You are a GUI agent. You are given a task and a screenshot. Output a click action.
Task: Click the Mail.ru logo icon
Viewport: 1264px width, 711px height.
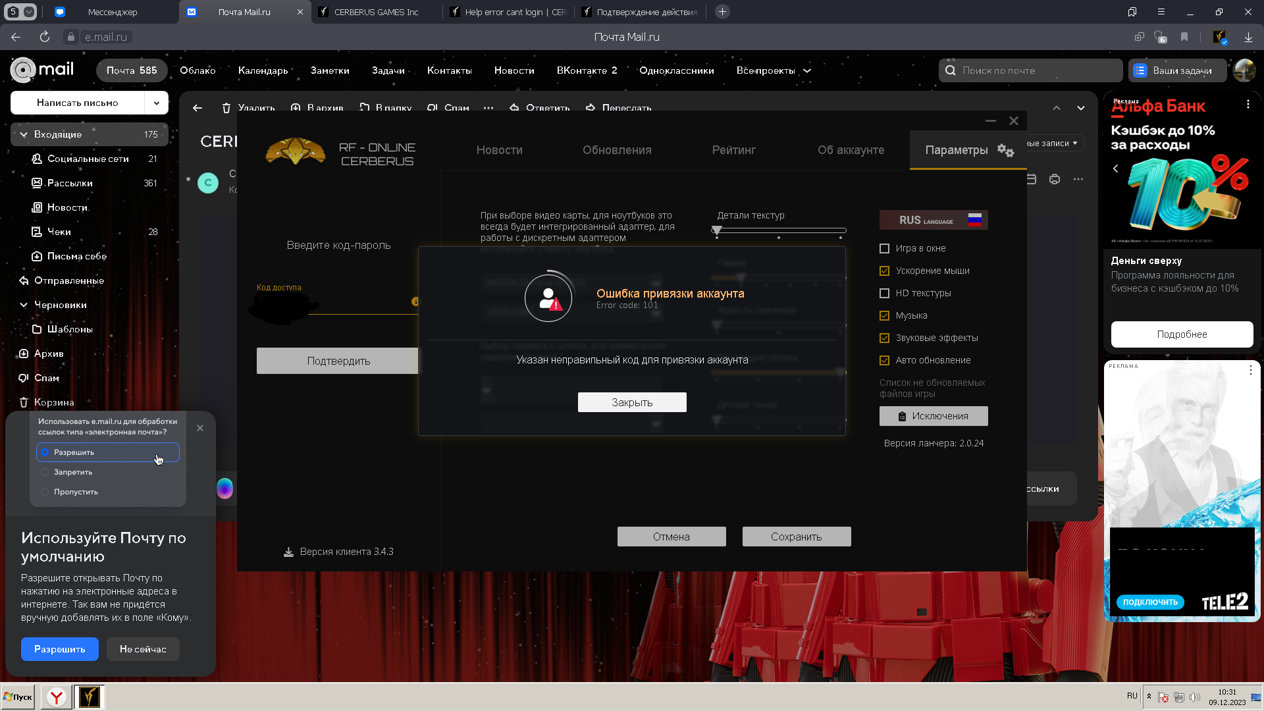tap(22, 70)
